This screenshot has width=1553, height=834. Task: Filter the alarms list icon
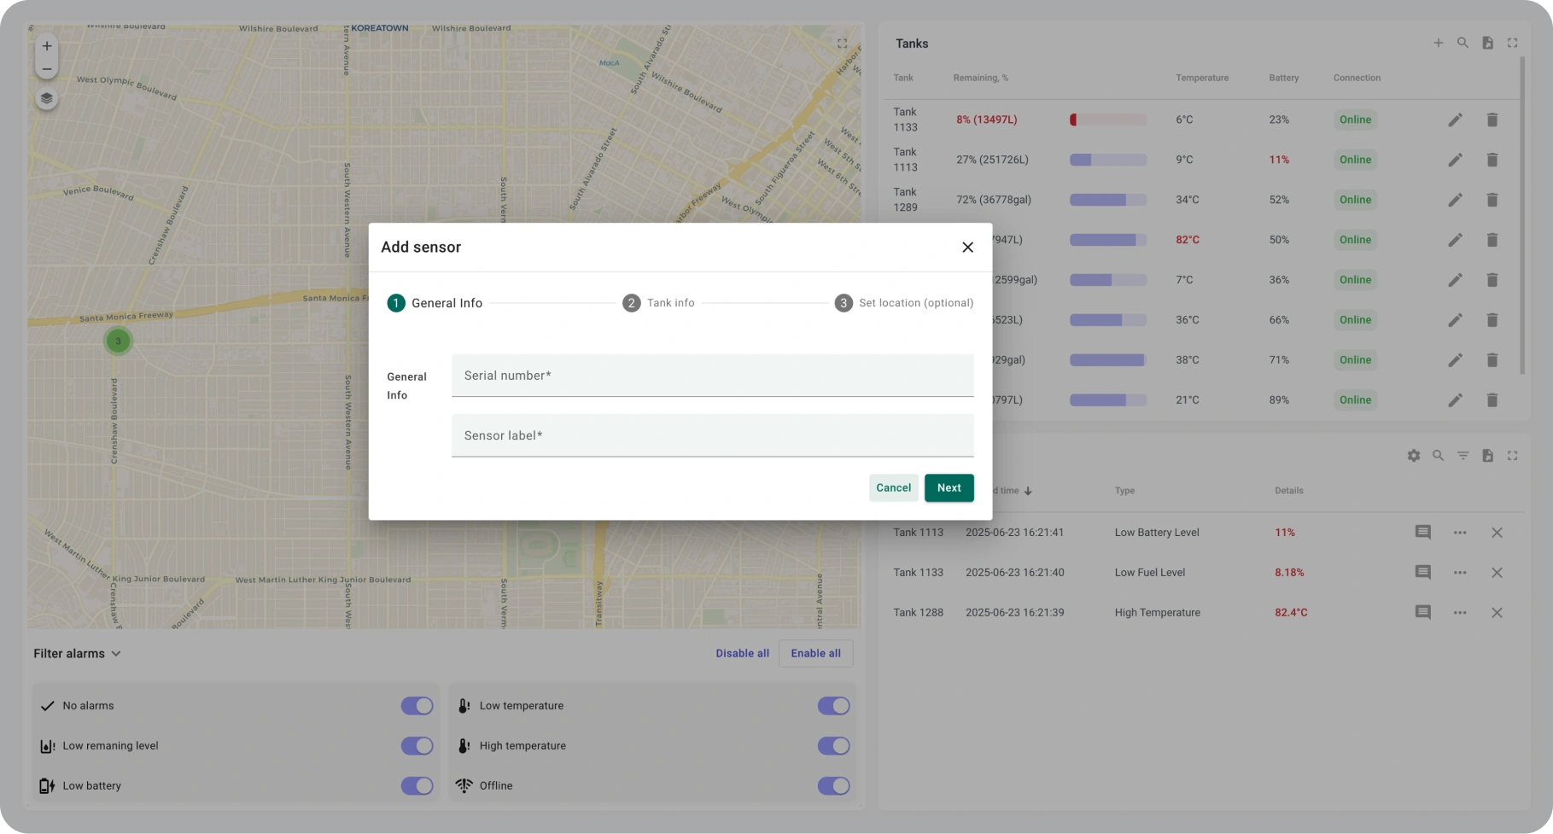pyautogui.click(x=1463, y=456)
